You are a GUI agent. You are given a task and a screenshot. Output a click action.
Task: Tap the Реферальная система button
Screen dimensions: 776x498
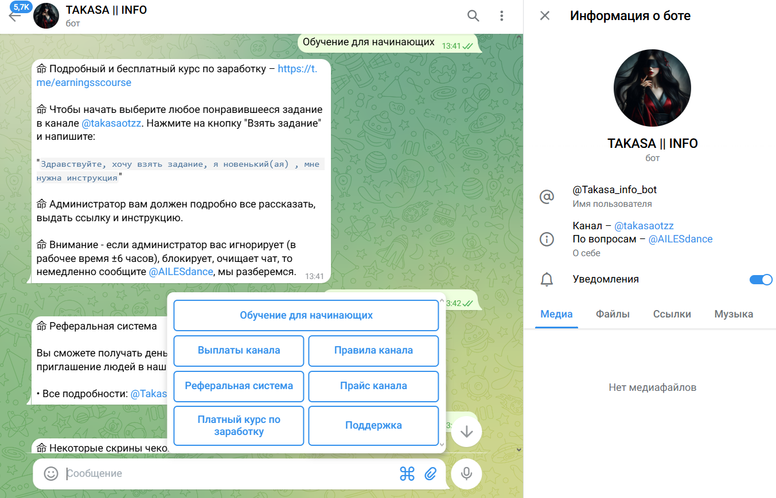point(238,386)
